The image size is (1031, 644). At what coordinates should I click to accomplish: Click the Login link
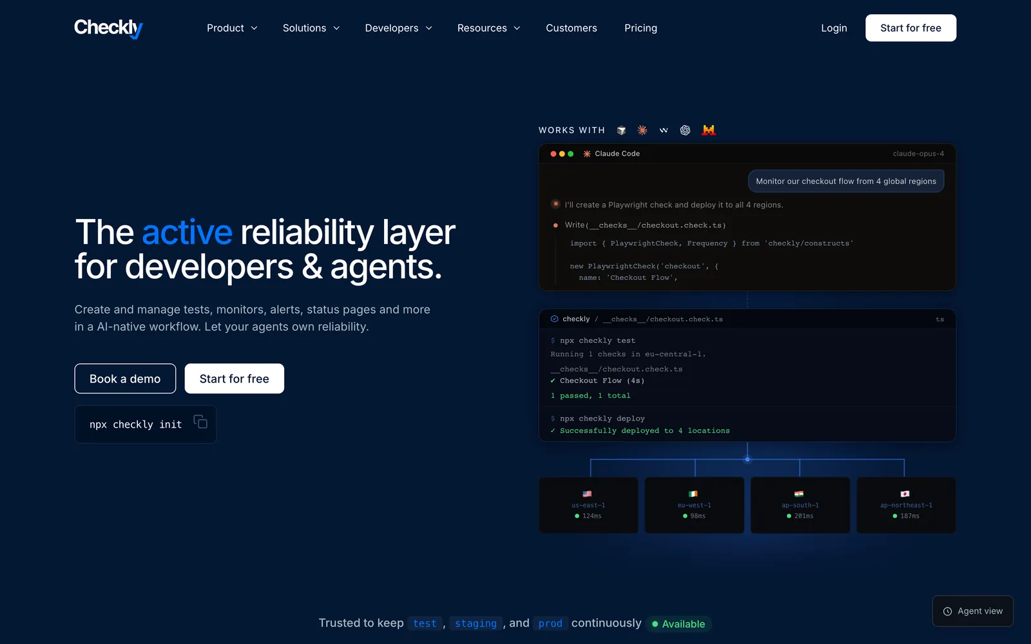(834, 28)
